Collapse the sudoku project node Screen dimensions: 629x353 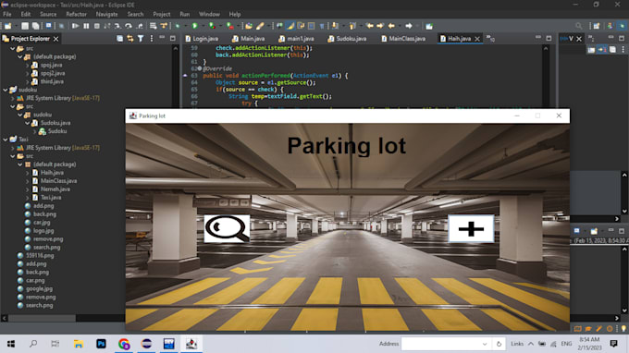point(6,90)
